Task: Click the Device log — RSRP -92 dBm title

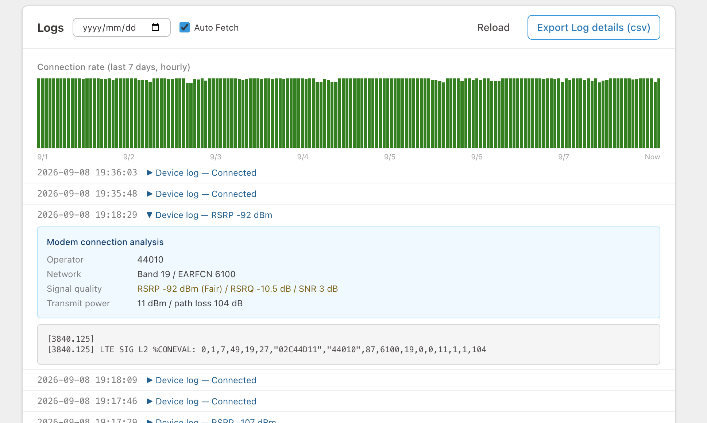Action: (214, 215)
